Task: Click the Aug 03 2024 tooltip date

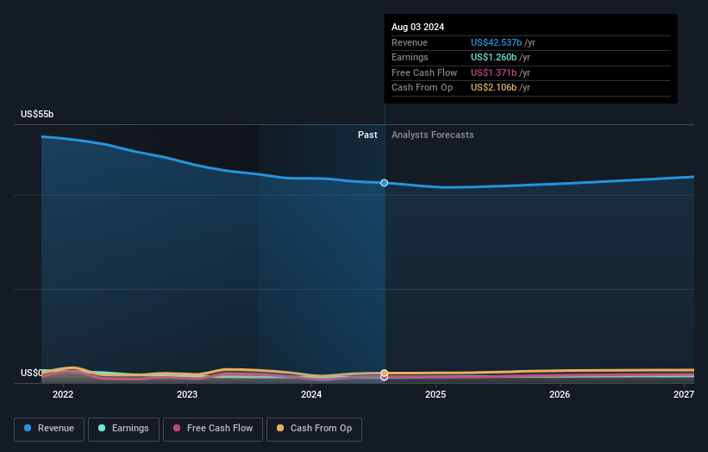Action: tap(417, 27)
